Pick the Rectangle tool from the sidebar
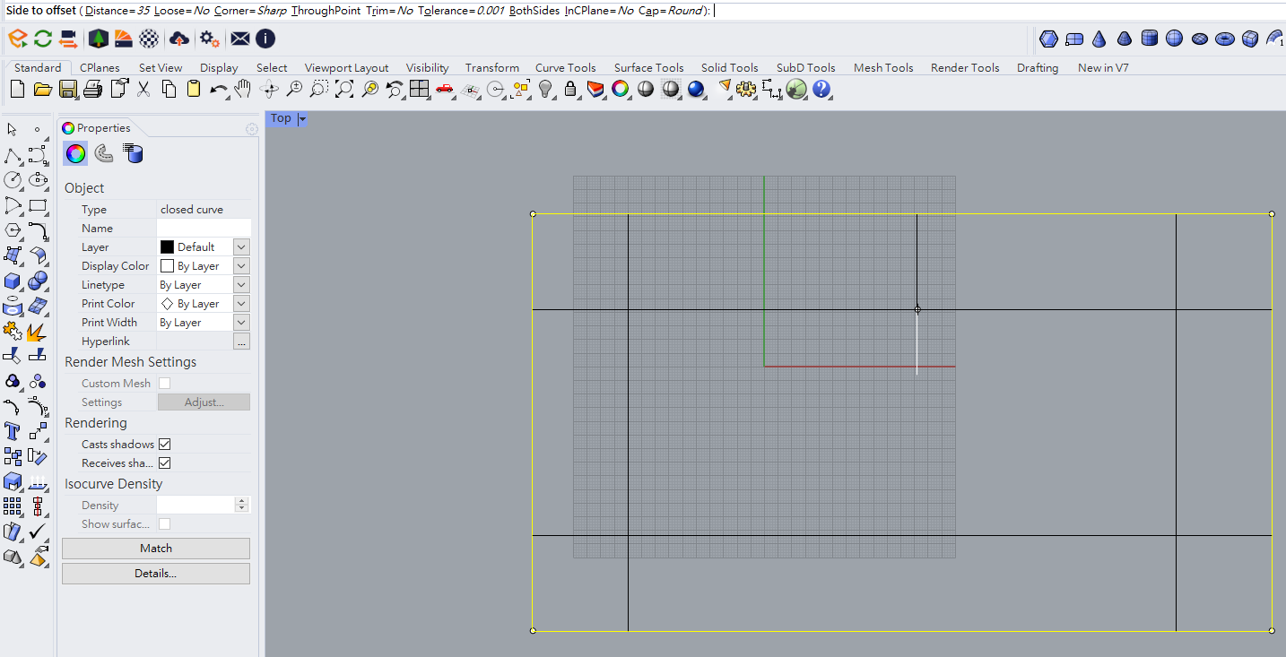 pos(38,205)
